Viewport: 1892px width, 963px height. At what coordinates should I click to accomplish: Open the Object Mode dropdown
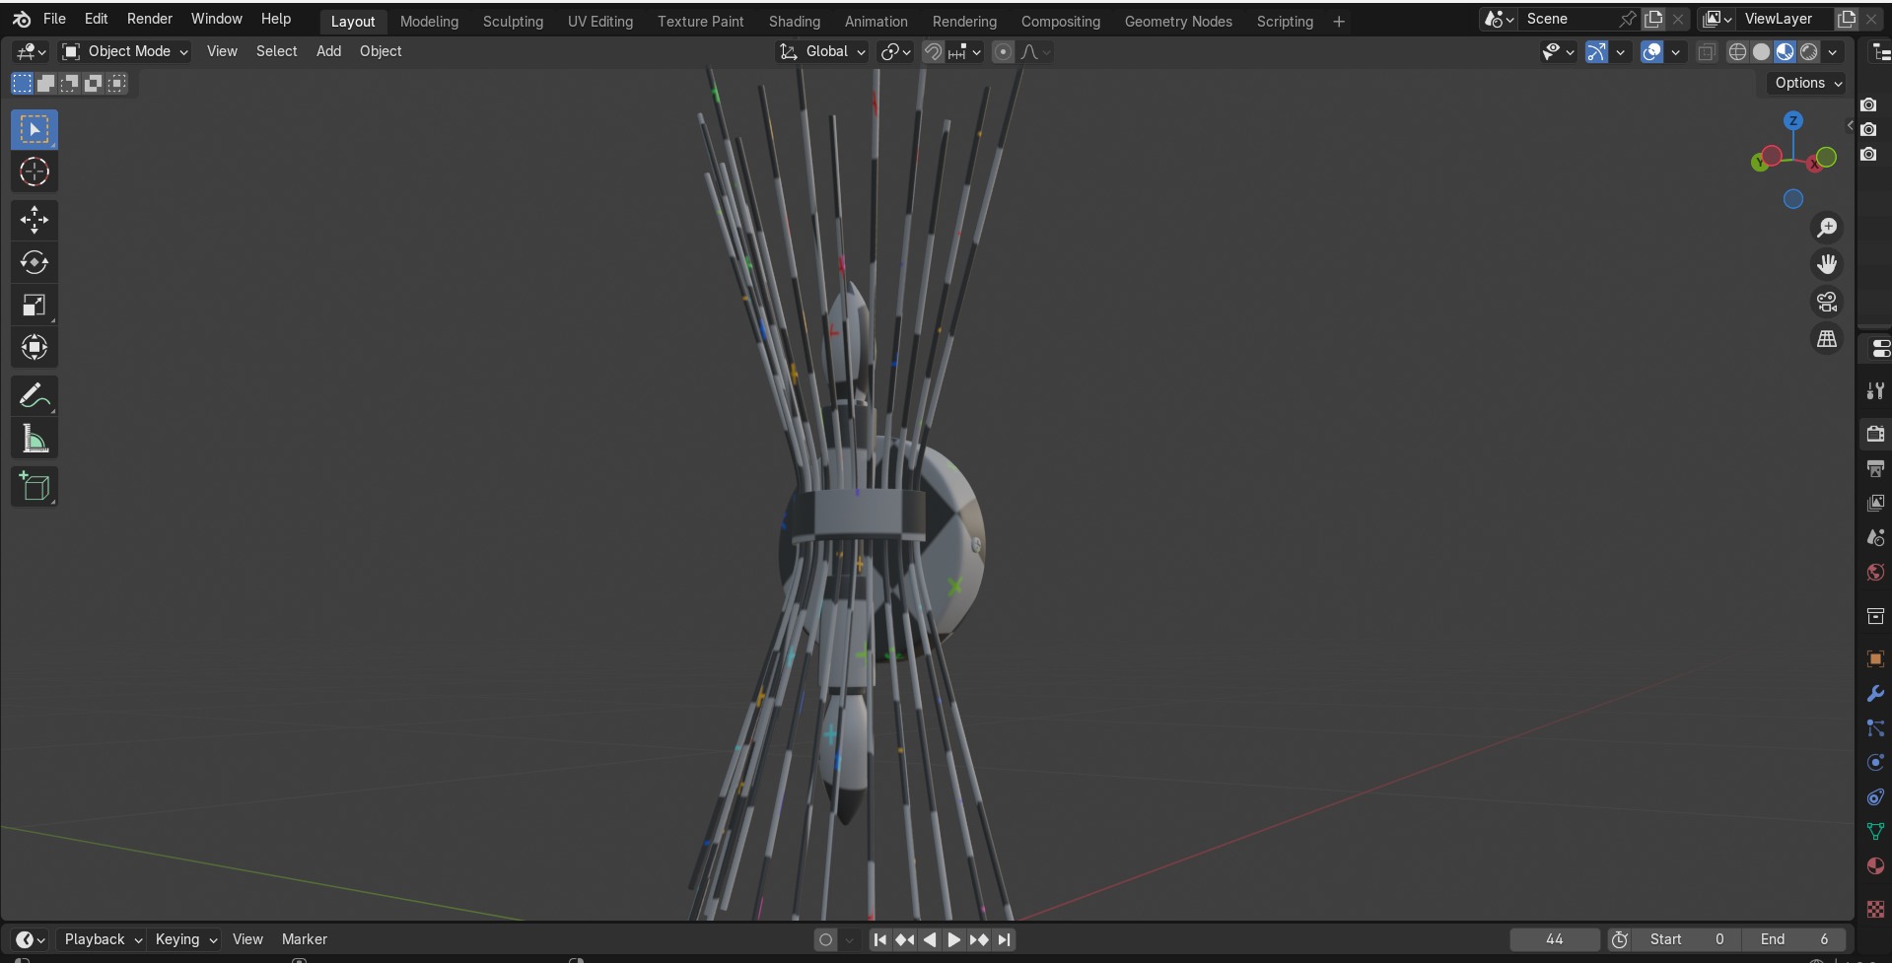coord(124,51)
